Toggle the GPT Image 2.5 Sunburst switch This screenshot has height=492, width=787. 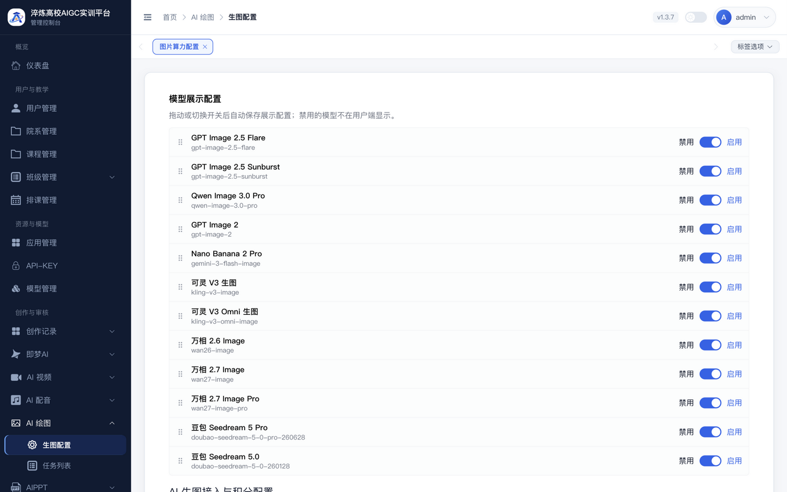pos(710,171)
